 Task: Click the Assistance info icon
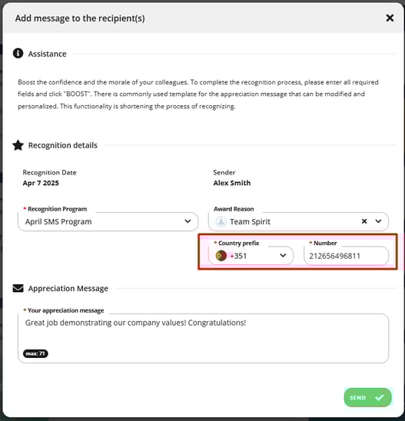18,53
